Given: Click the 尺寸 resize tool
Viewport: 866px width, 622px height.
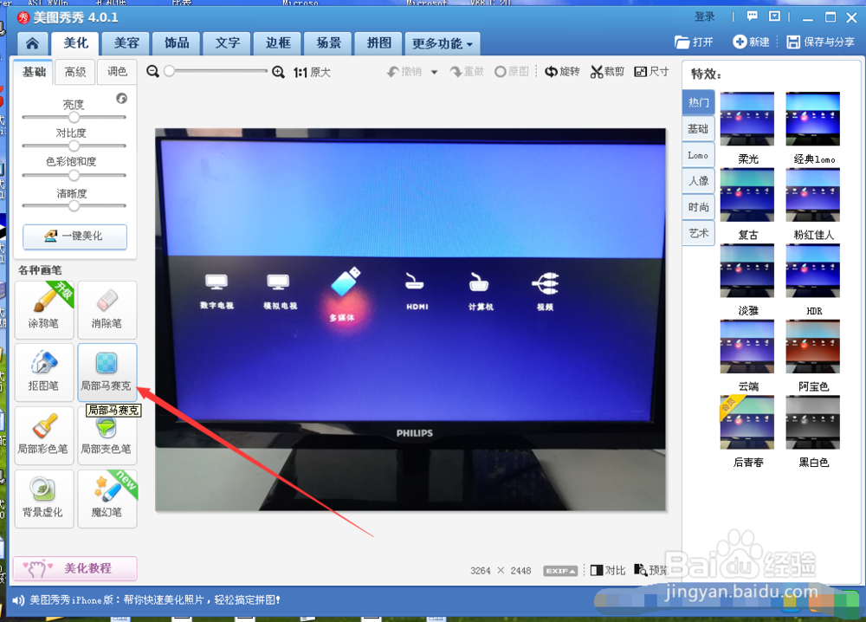Looking at the screenshot, I should click(652, 72).
